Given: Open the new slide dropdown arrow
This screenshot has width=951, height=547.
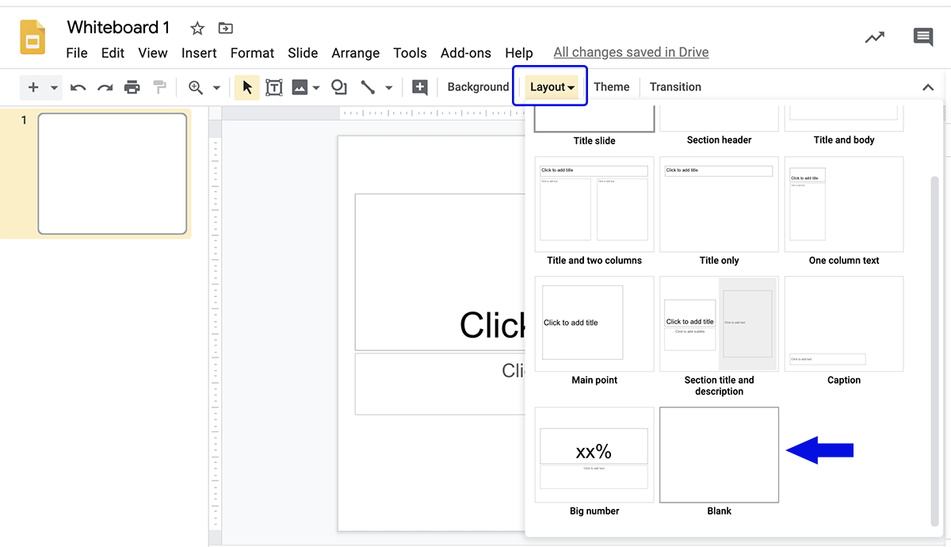Looking at the screenshot, I should (53, 87).
